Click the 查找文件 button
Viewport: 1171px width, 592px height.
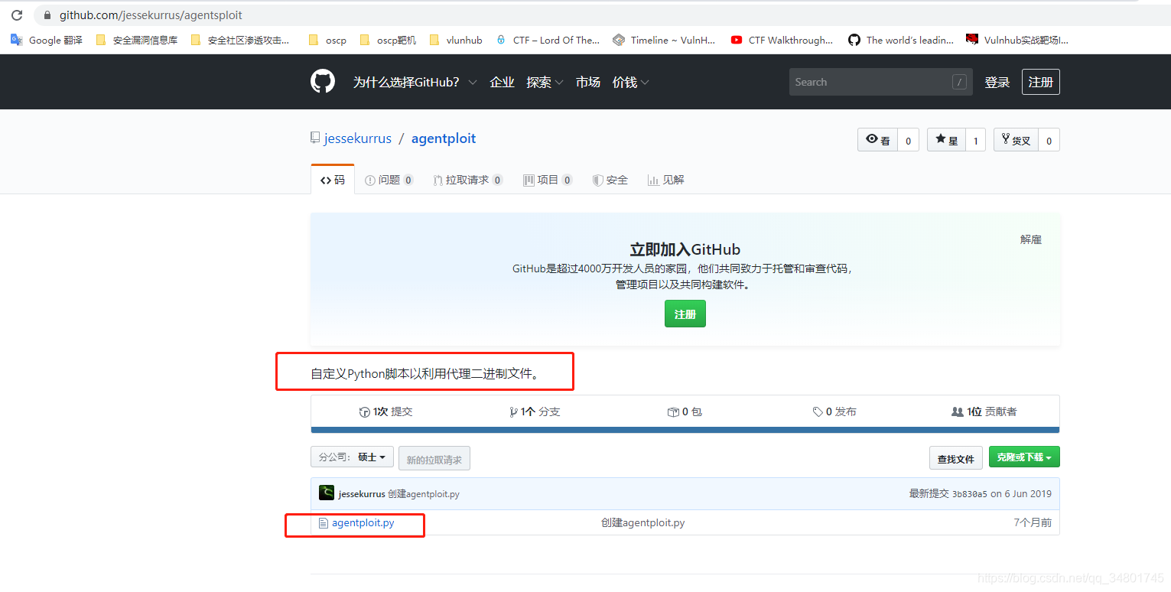coord(955,458)
